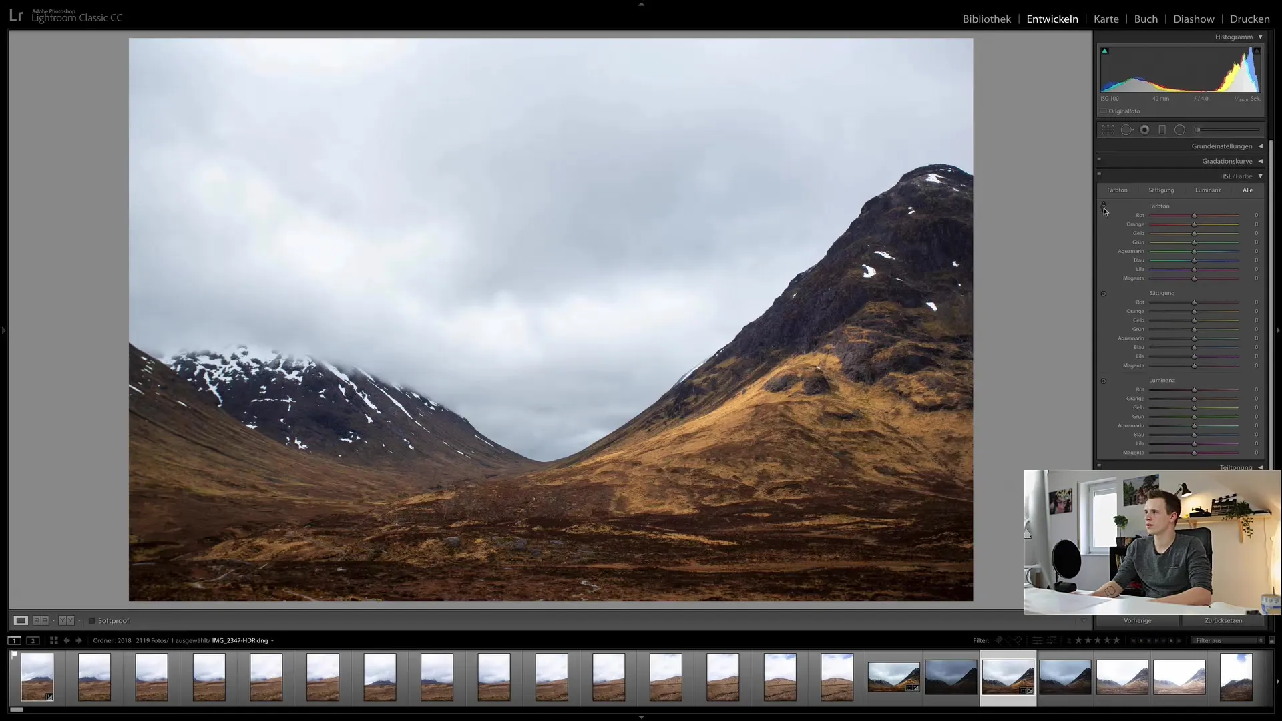Toggle Teiltonung panel on/off switch

[x=1099, y=465]
